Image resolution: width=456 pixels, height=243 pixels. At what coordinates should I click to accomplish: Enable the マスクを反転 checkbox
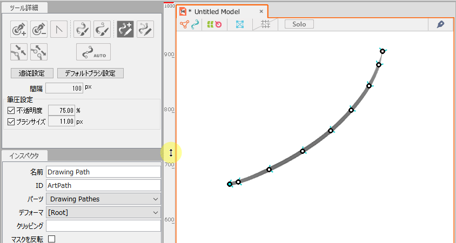pos(52,239)
